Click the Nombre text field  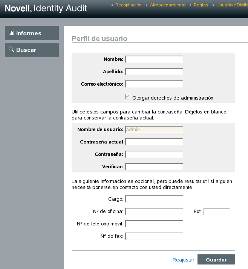[154, 59]
